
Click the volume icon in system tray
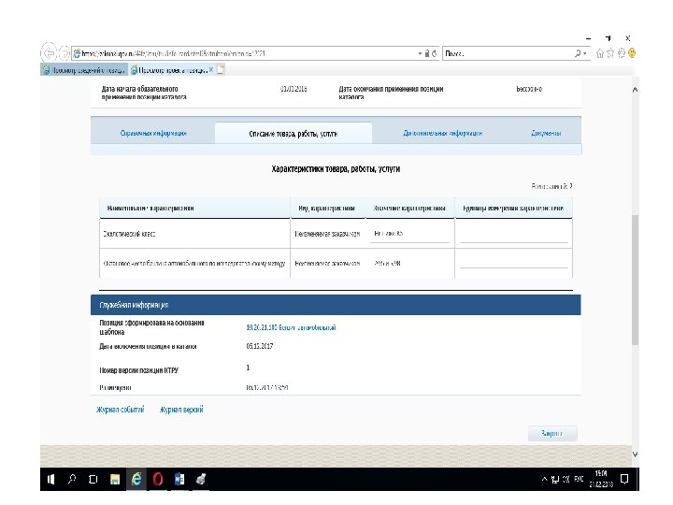coord(566,479)
